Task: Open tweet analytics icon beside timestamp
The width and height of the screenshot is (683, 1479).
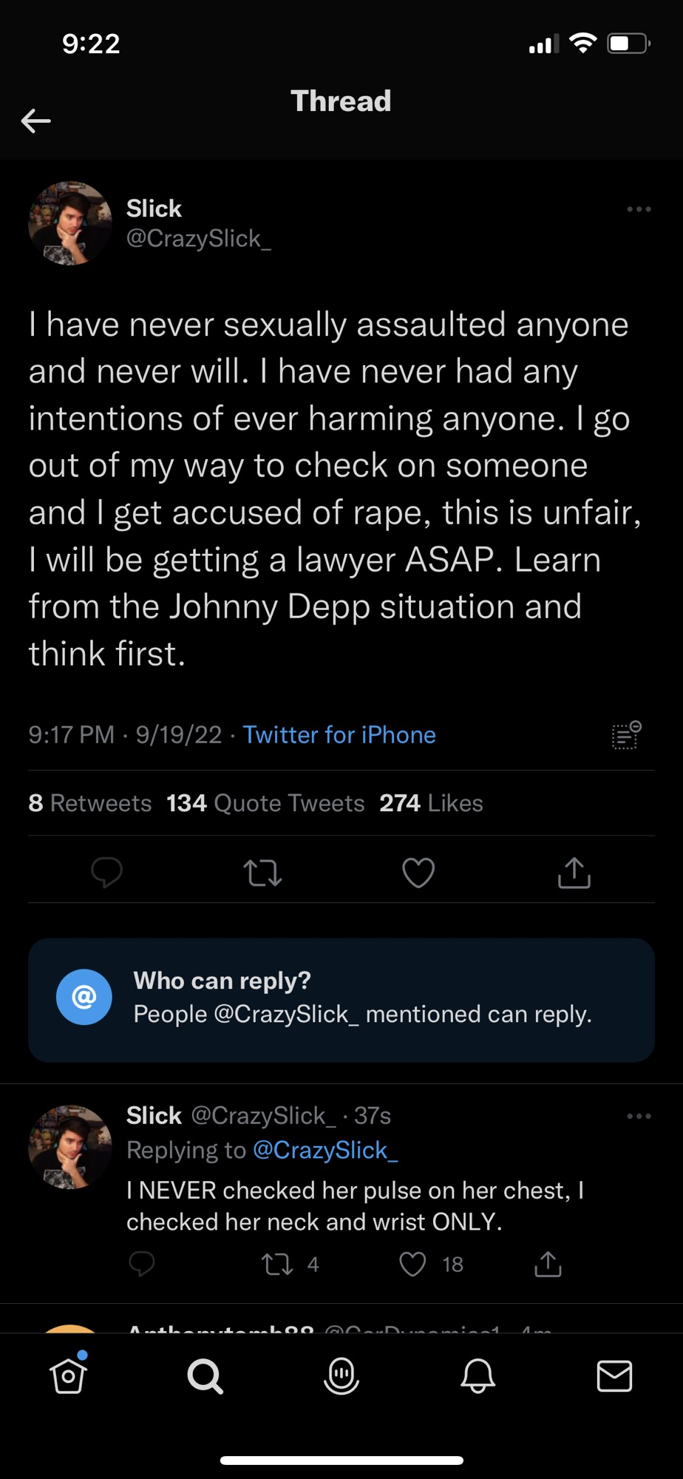Action: pyautogui.click(x=626, y=736)
